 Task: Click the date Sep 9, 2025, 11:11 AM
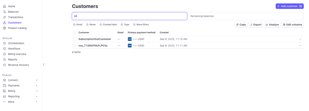(174, 45)
